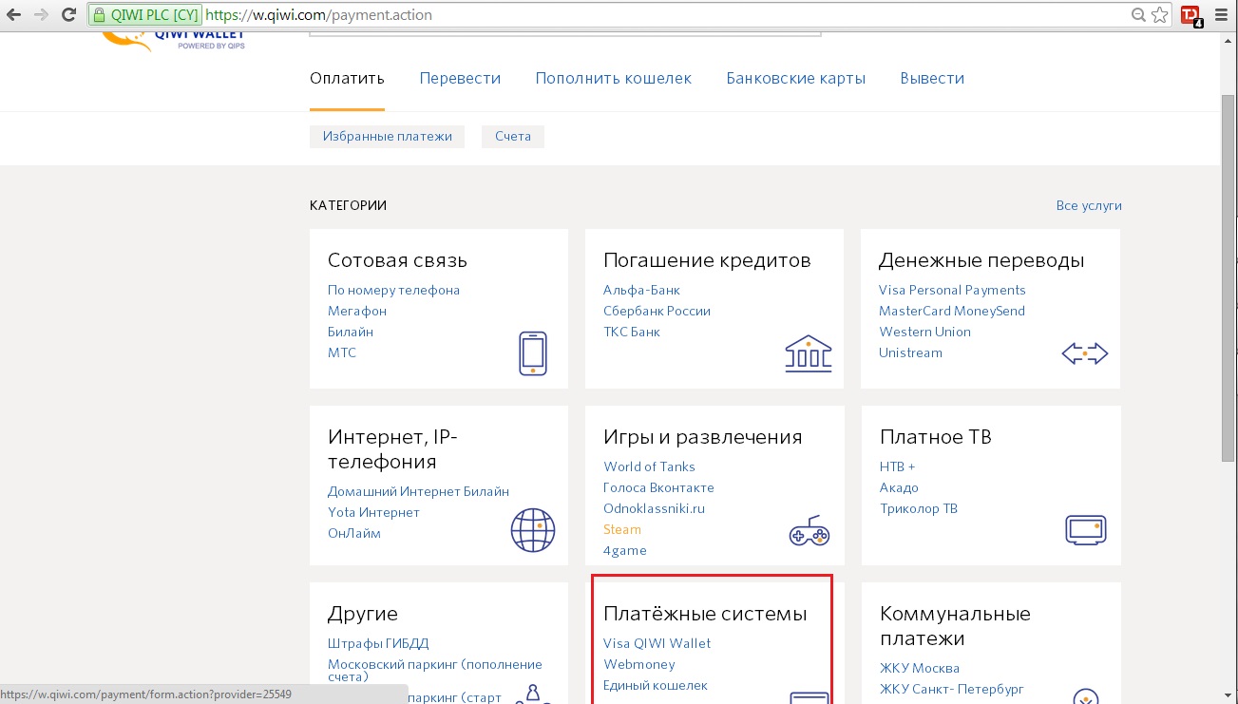Select the Western Union link
The height and width of the screenshot is (704, 1238).
(924, 332)
